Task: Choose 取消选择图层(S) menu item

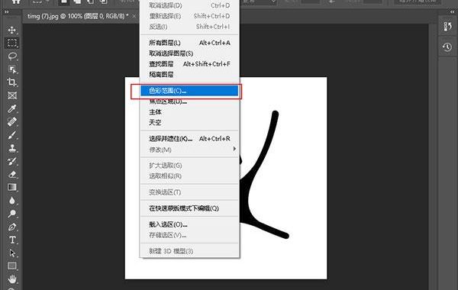Action: coord(189,53)
